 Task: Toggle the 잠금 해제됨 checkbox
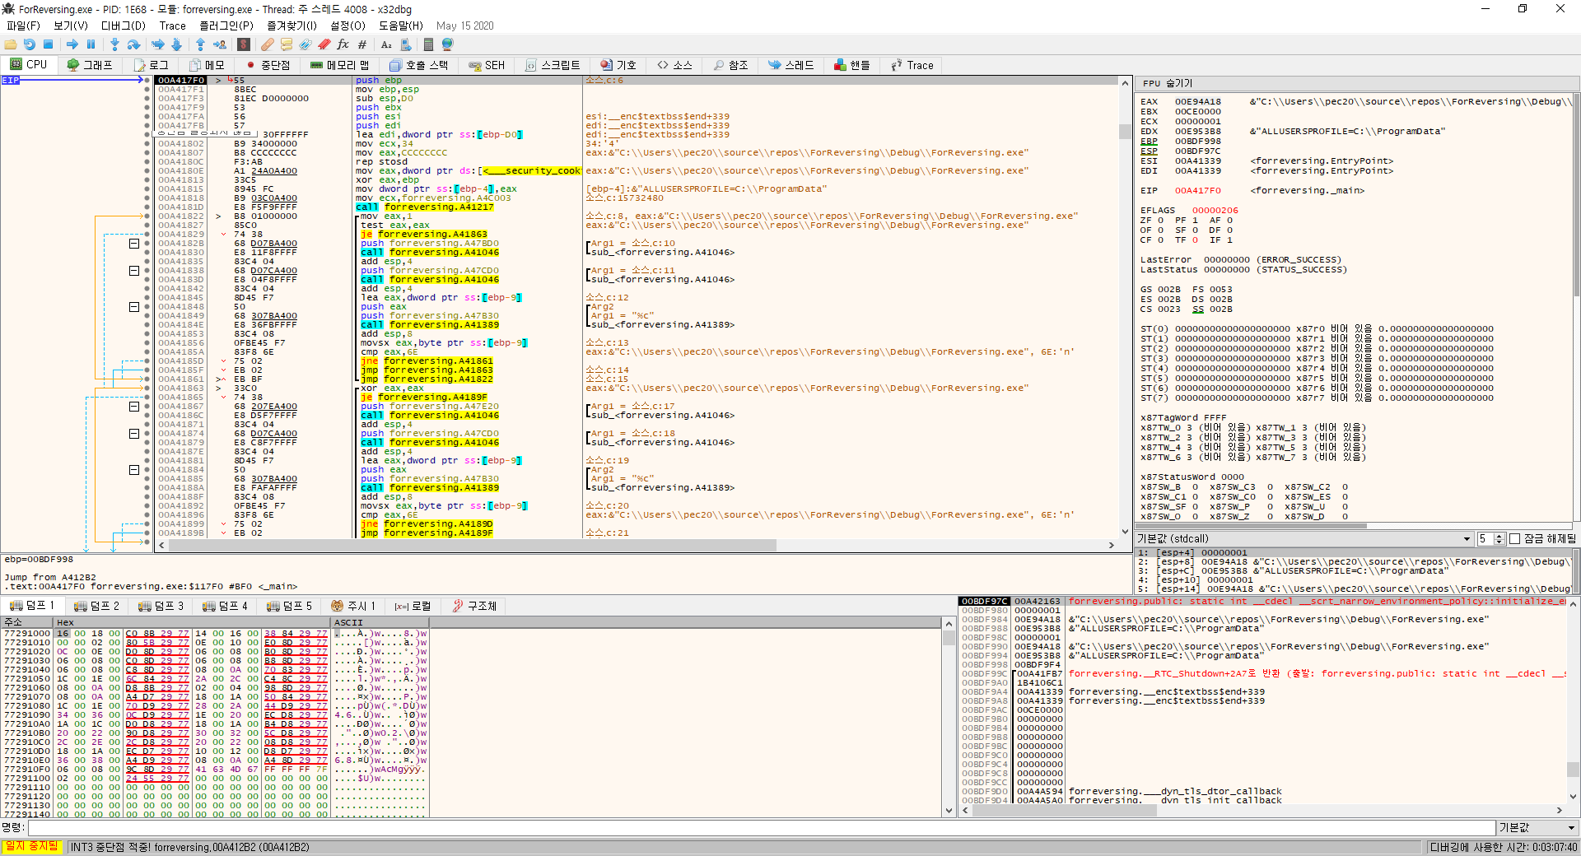click(x=1514, y=539)
